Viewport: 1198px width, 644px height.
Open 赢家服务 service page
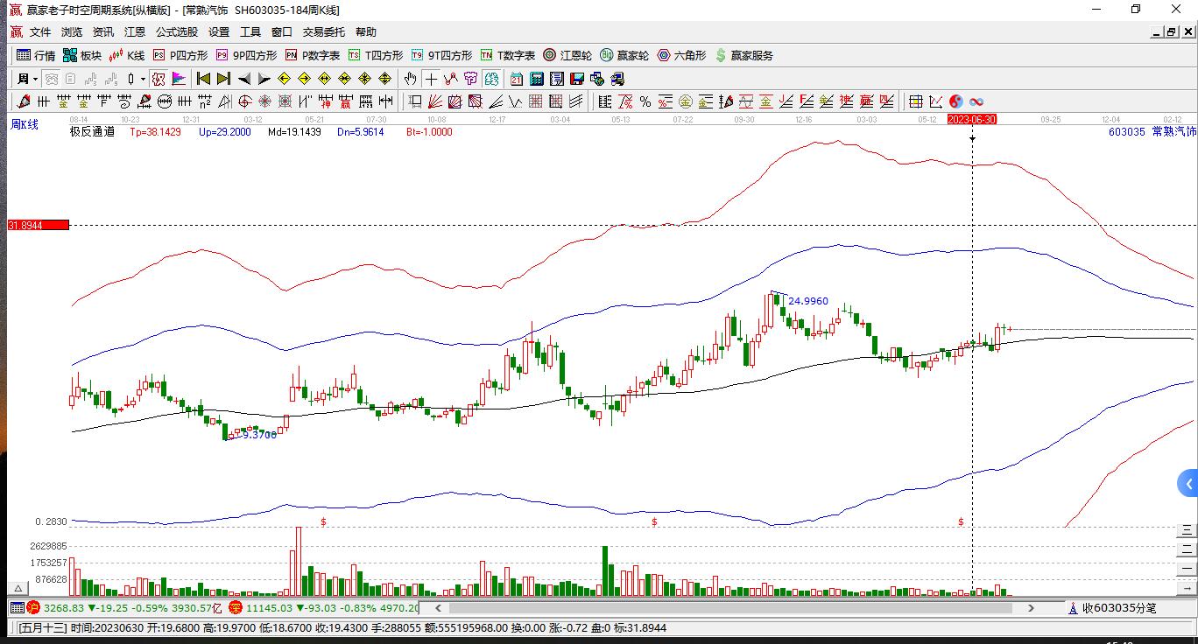(744, 55)
